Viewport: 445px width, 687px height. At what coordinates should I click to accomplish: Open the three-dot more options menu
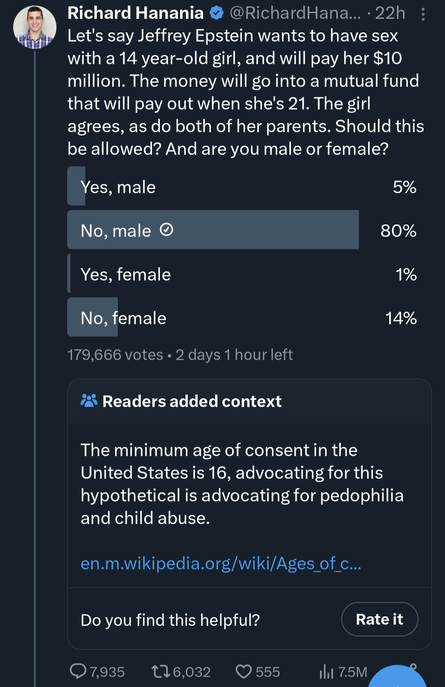pos(423,14)
